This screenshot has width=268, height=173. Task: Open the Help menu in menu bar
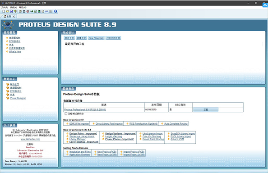click(x=23, y=7)
